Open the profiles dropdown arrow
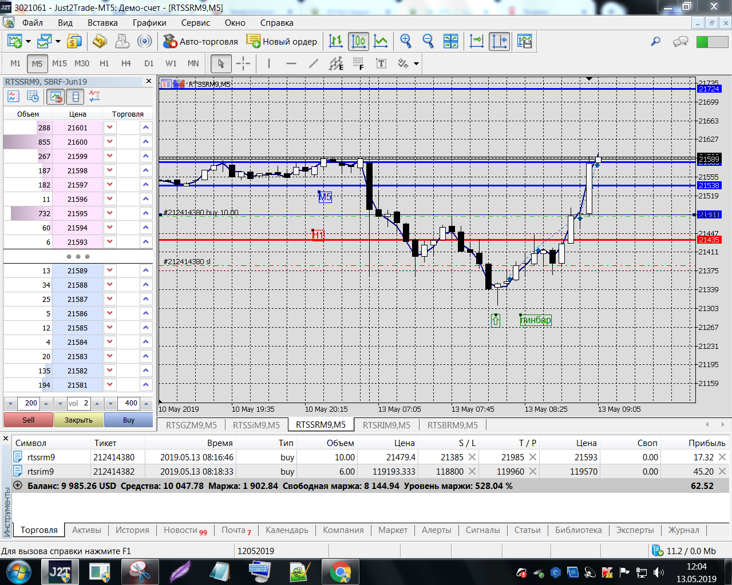 point(58,41)
